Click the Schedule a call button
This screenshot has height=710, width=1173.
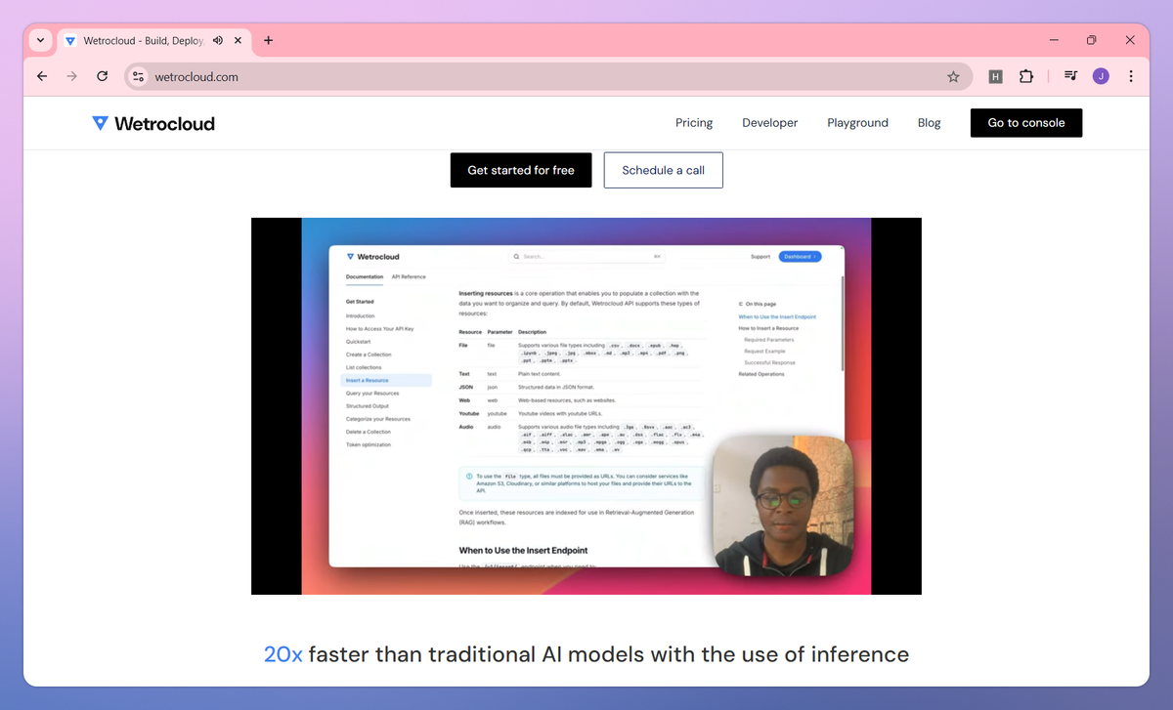point(663,170)
